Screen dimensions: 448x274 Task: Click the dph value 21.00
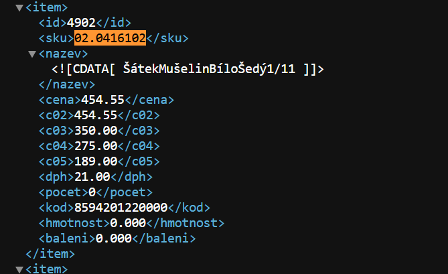pyautogui.click(x=92, y=177)
